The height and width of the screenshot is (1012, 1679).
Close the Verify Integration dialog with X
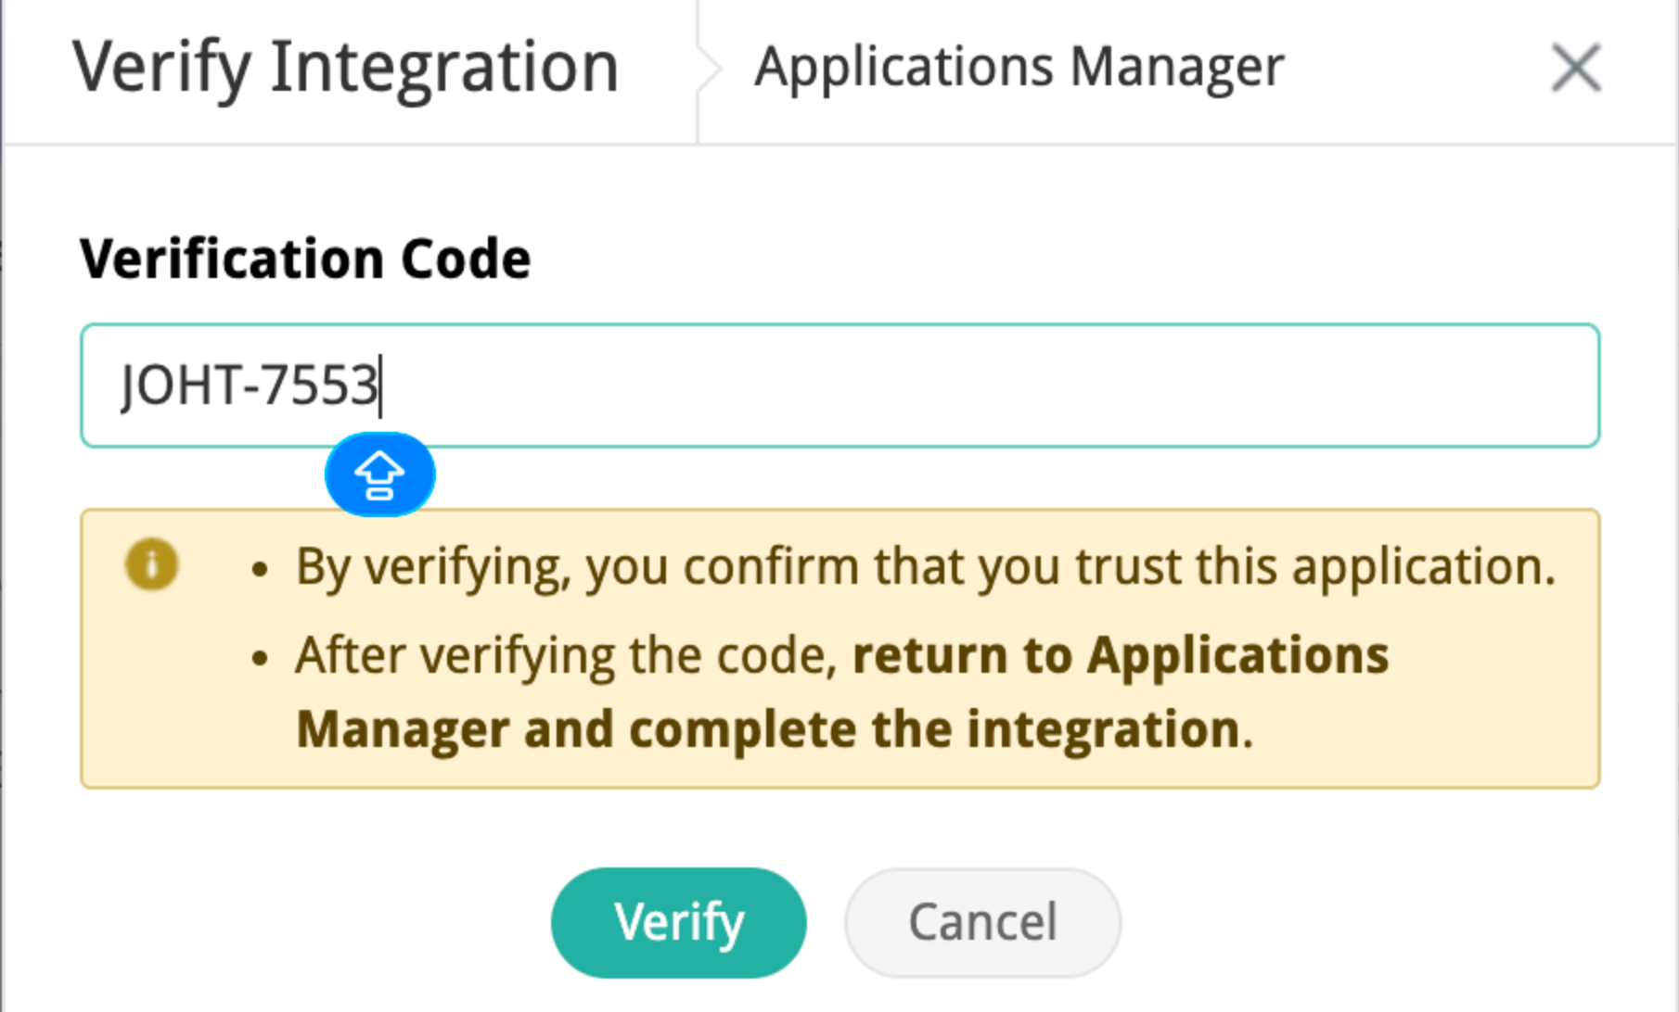click(1576, 68)
